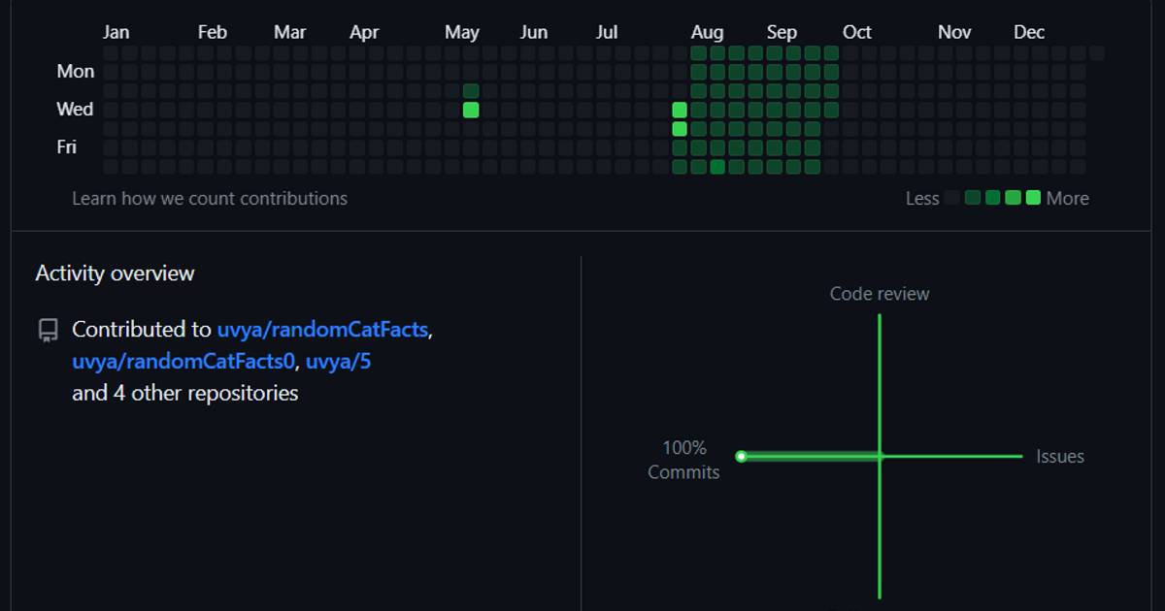Click the Jan month label
Image resolution: width=1165 pixels, height=611 pixels.
click(x=116, y=32)
